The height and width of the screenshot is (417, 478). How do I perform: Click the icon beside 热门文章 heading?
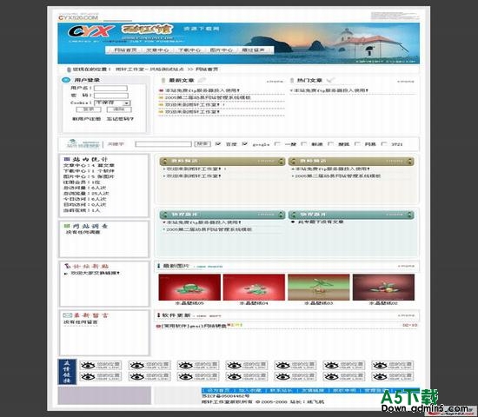coord(292,80)
